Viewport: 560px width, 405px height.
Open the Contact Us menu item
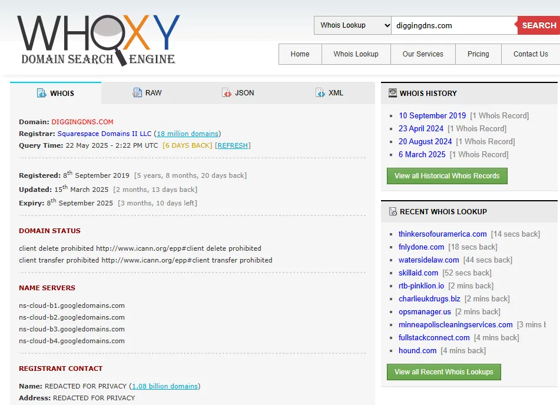[x=531, y=54]
